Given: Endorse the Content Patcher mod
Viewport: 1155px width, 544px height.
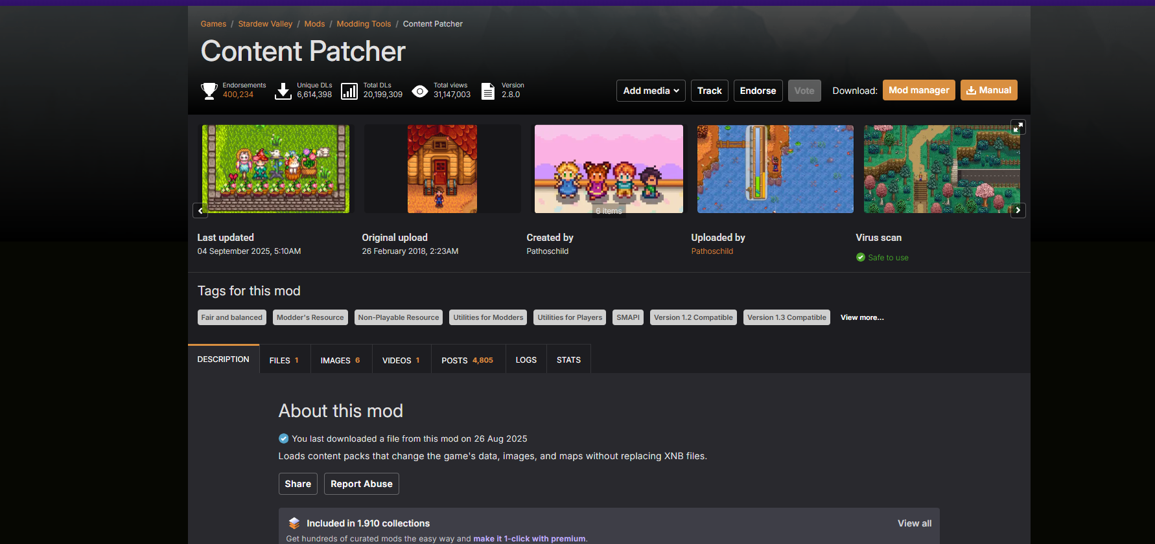Looking at the screenshot, I should (758, 91).
